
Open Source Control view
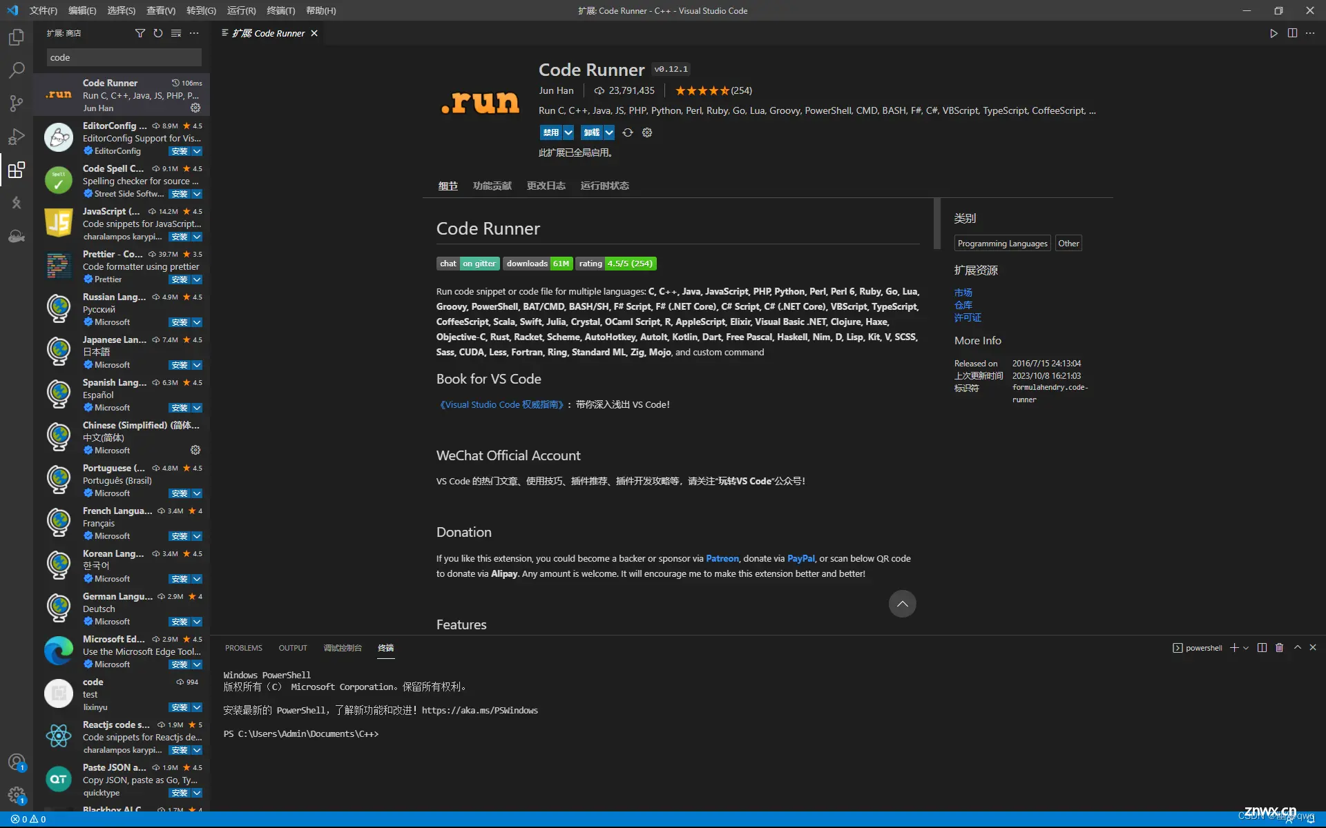point(17,103)
